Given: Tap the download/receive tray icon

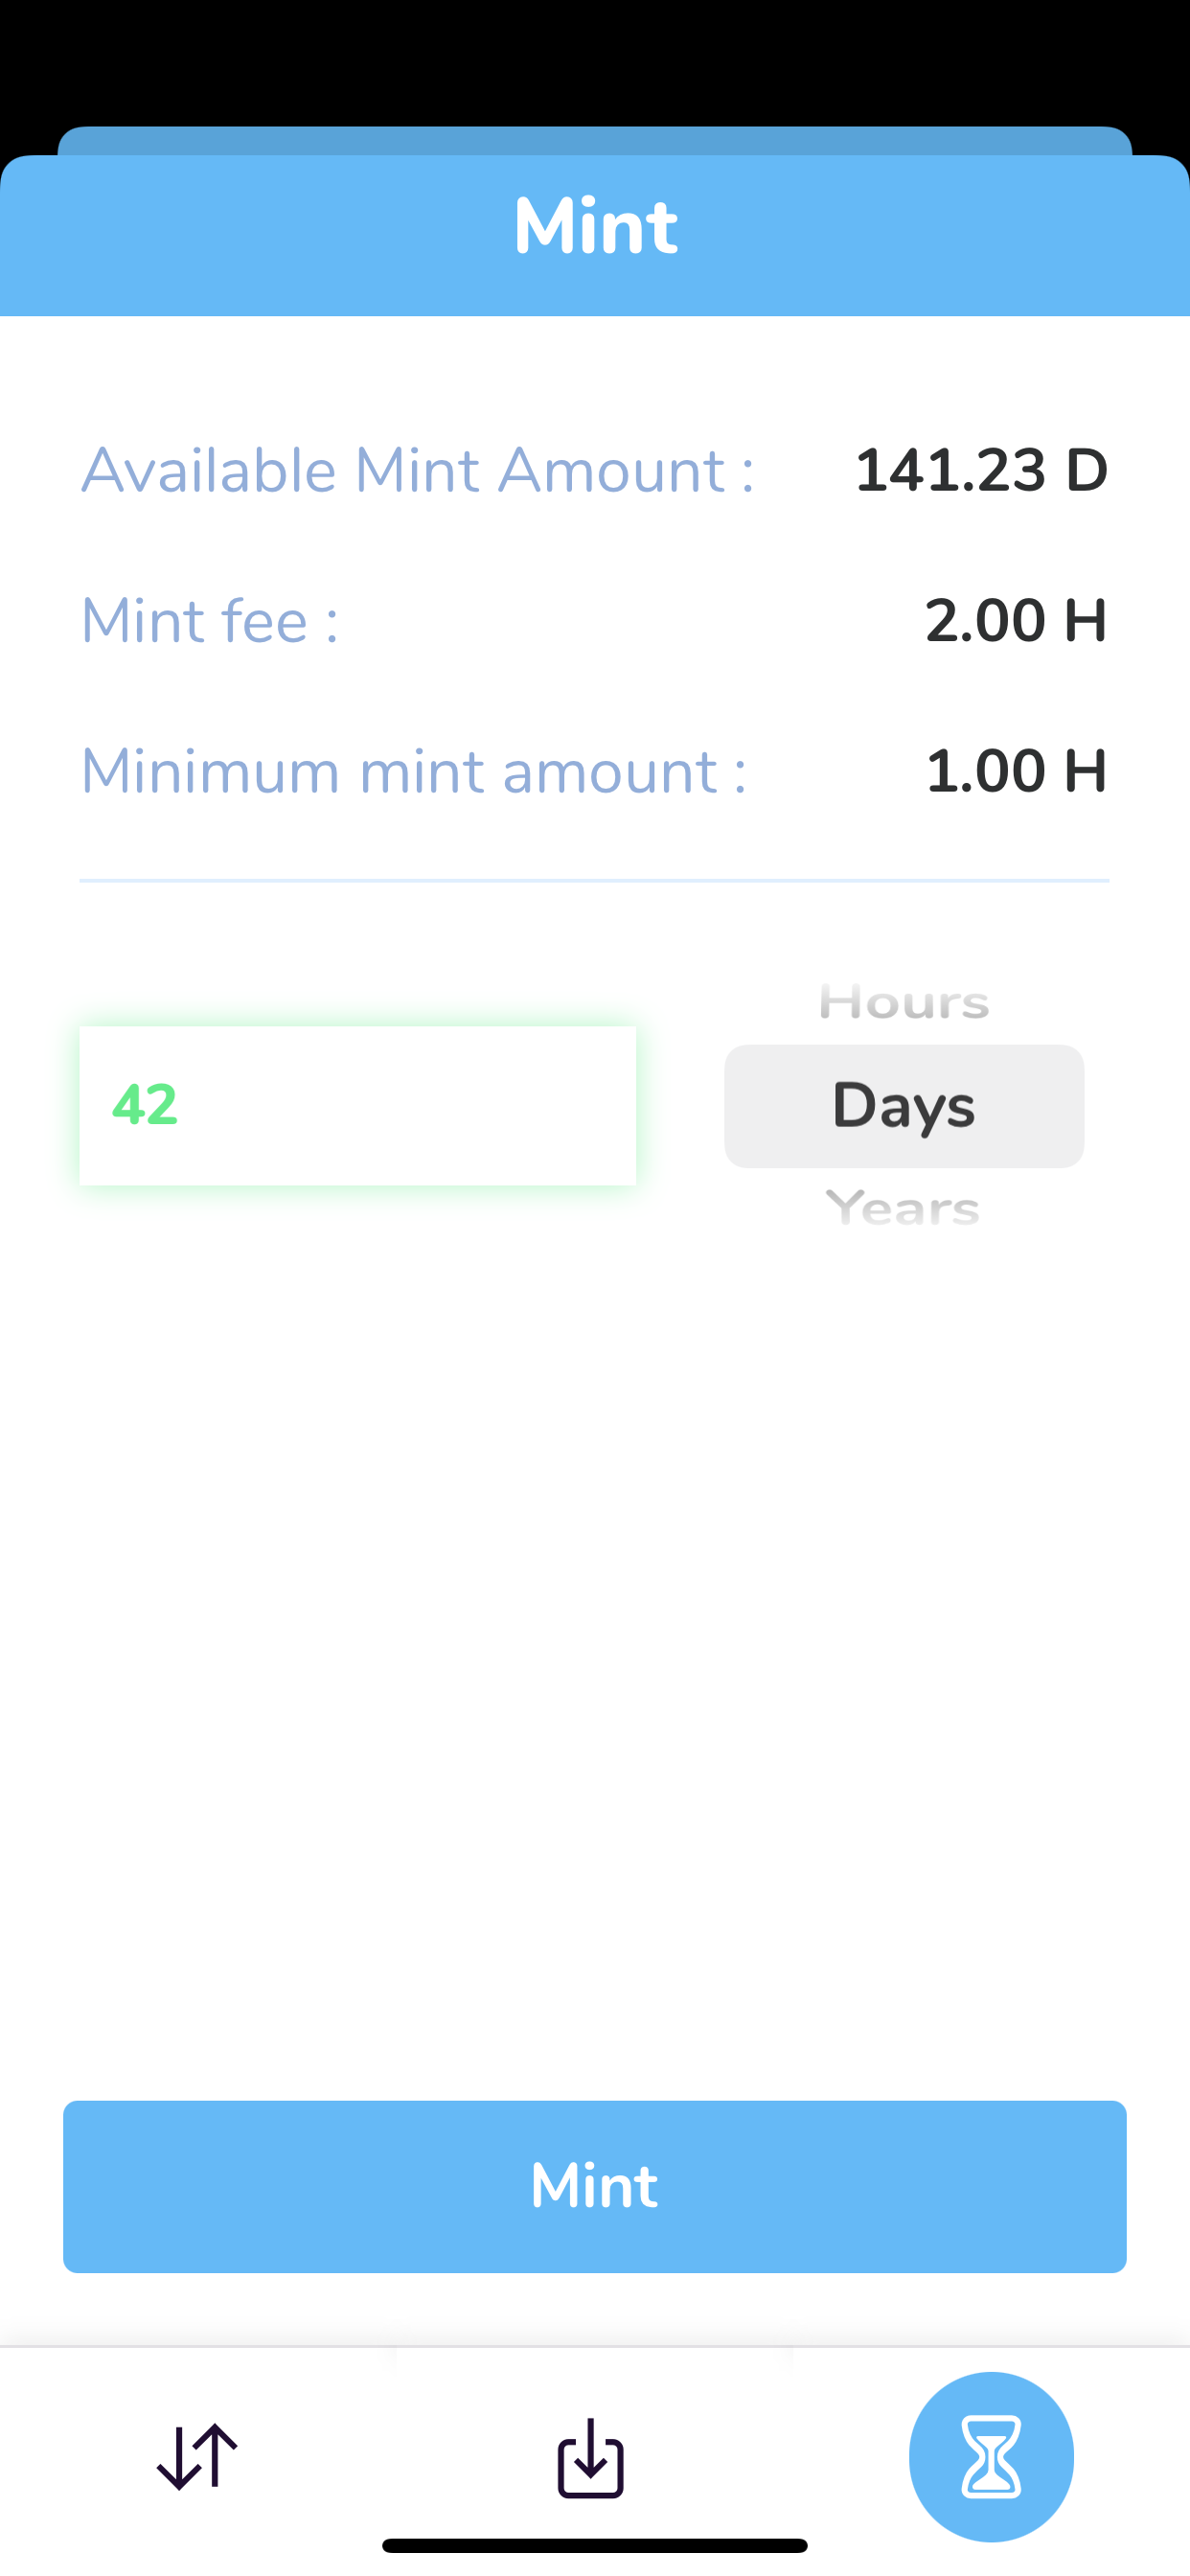Looking at the screenshot, I should click(x=591, y=2458).
